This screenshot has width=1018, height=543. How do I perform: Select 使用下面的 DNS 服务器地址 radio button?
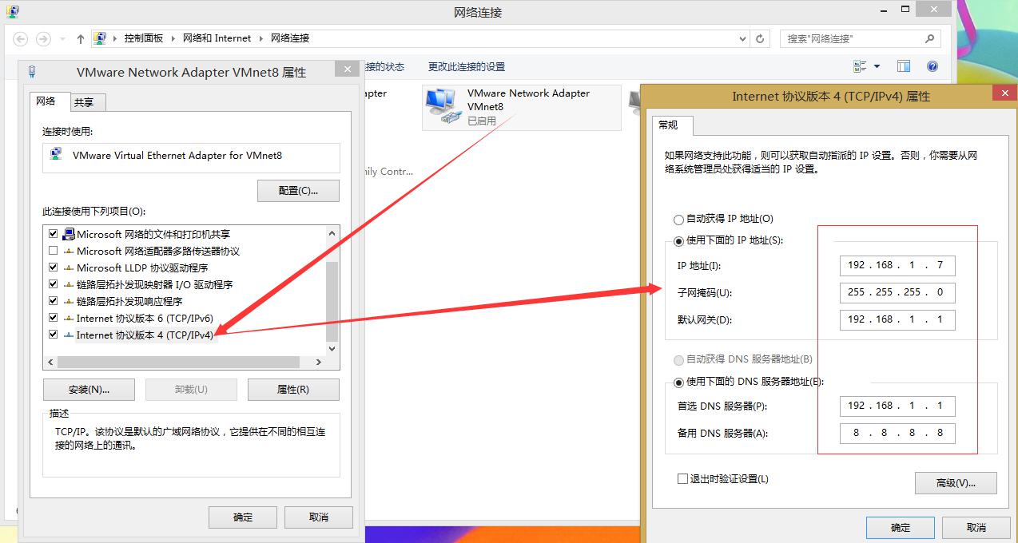[679, 382]
